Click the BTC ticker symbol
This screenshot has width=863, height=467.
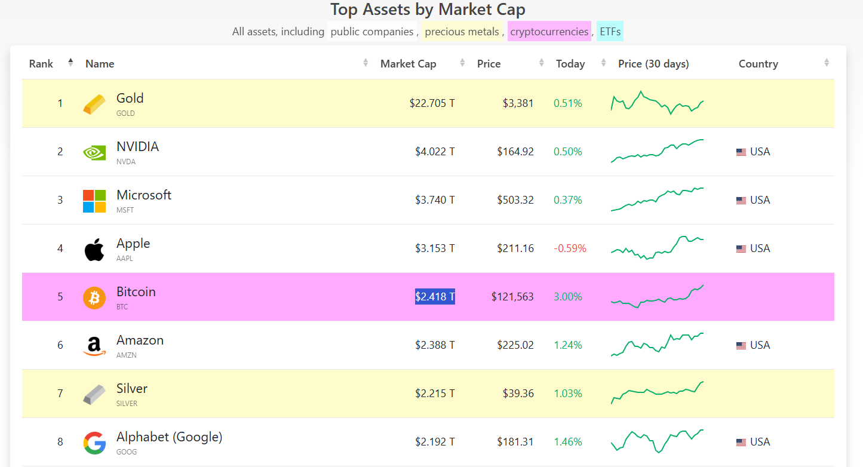click(122, 307)
